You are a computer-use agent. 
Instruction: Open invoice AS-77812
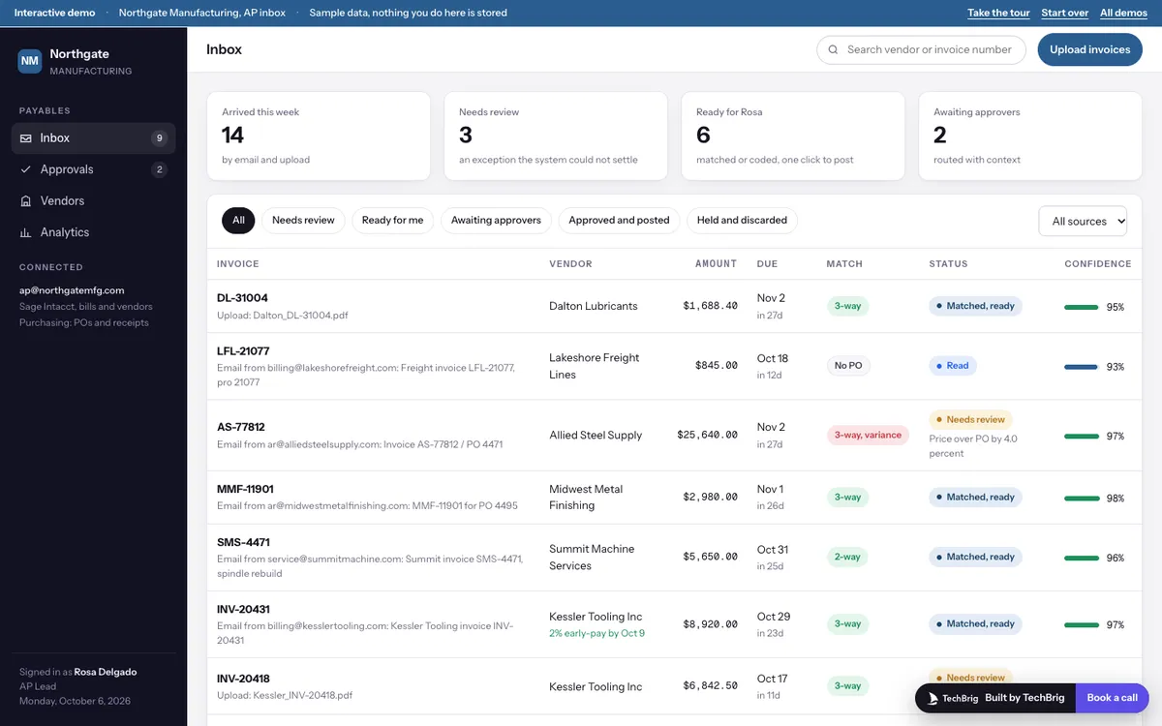(x=241, y=427)
